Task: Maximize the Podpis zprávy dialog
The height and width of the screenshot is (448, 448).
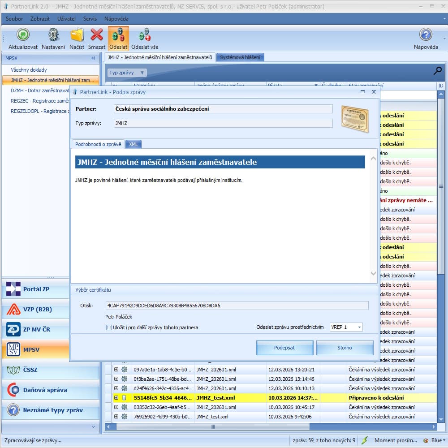Action: (362, 92)
